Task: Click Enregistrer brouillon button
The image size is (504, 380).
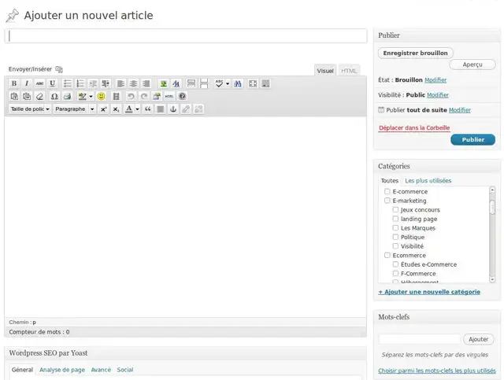Action: coord(415,53)
